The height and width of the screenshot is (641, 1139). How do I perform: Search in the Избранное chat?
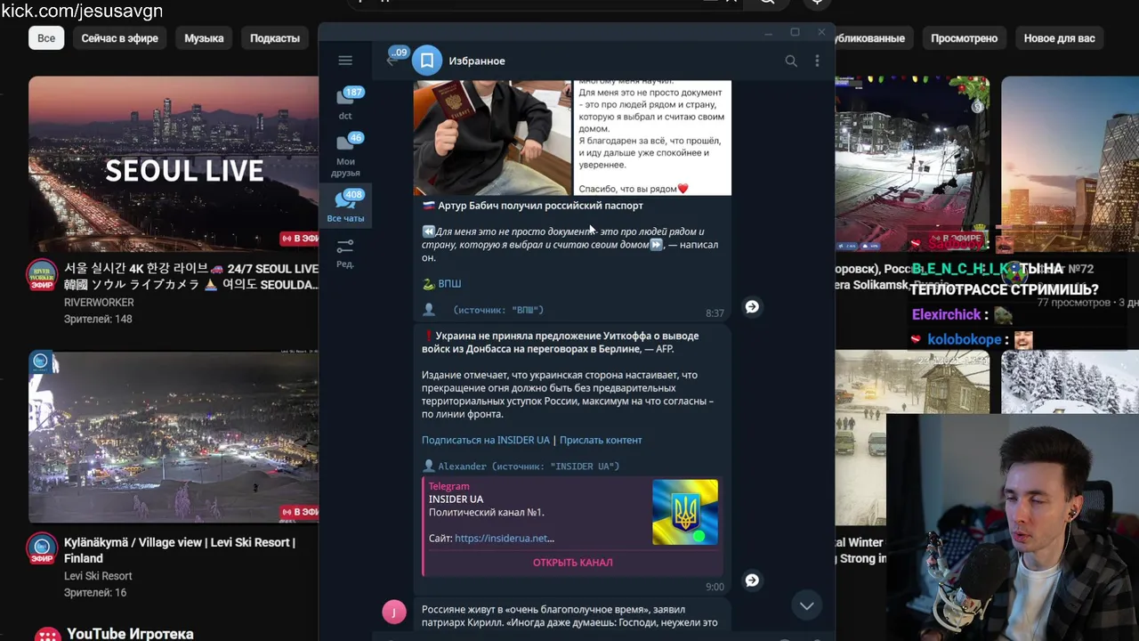point(791,61)
